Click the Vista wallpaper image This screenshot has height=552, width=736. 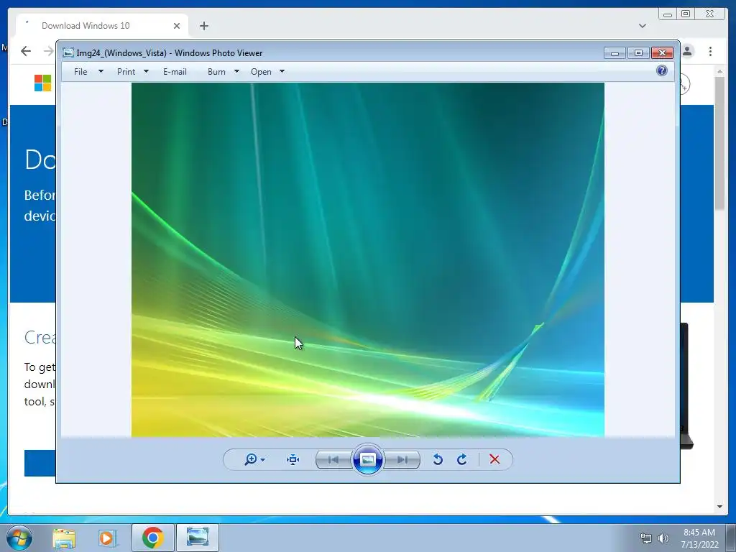click(x=367, y=259)
